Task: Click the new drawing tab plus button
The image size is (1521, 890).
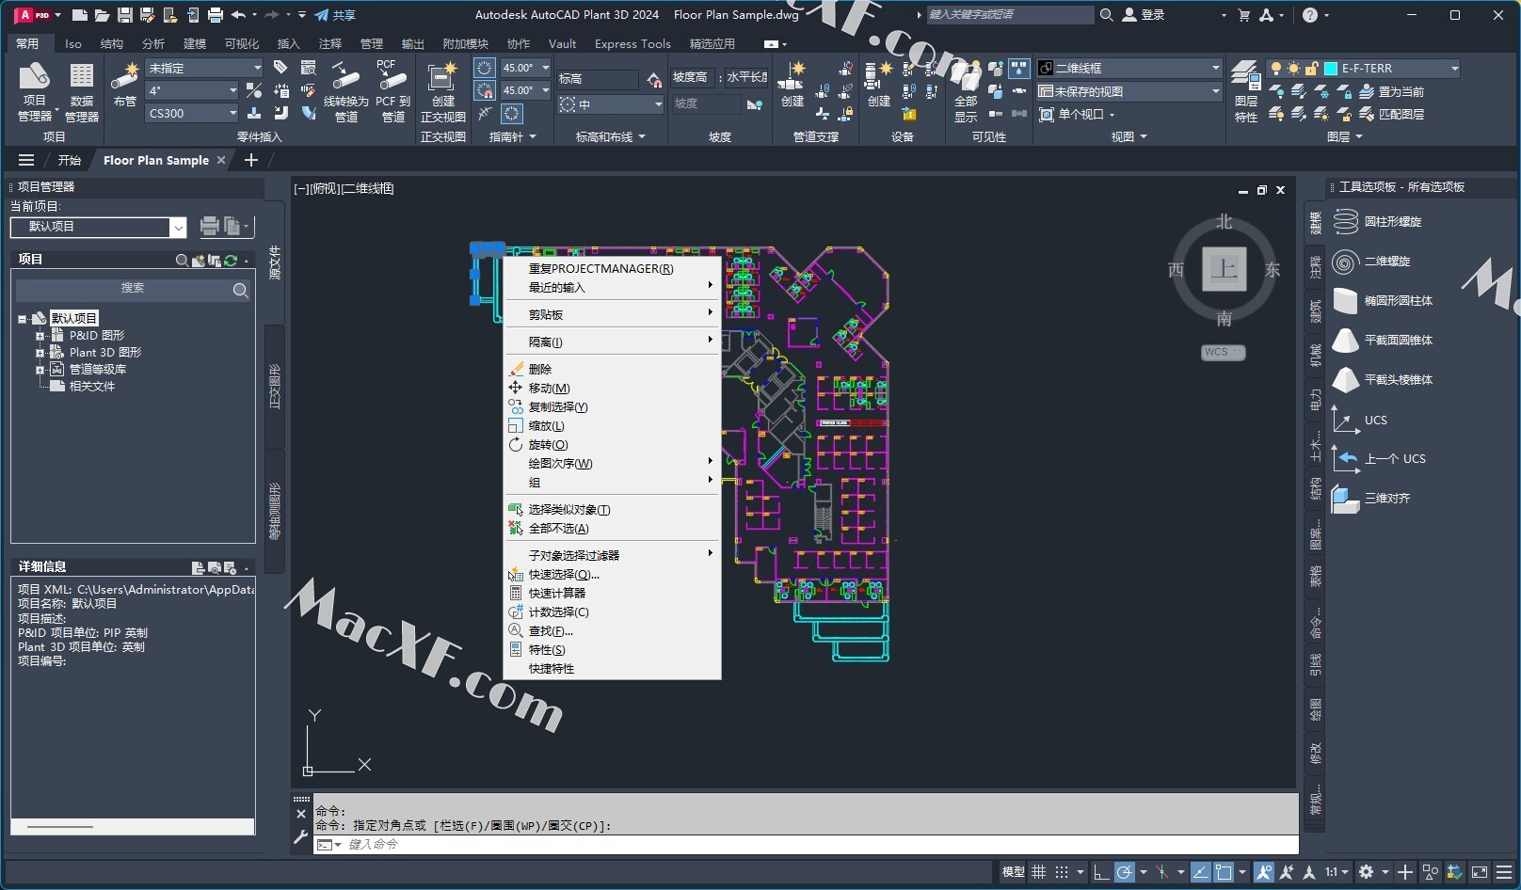Action: [250, 160]
